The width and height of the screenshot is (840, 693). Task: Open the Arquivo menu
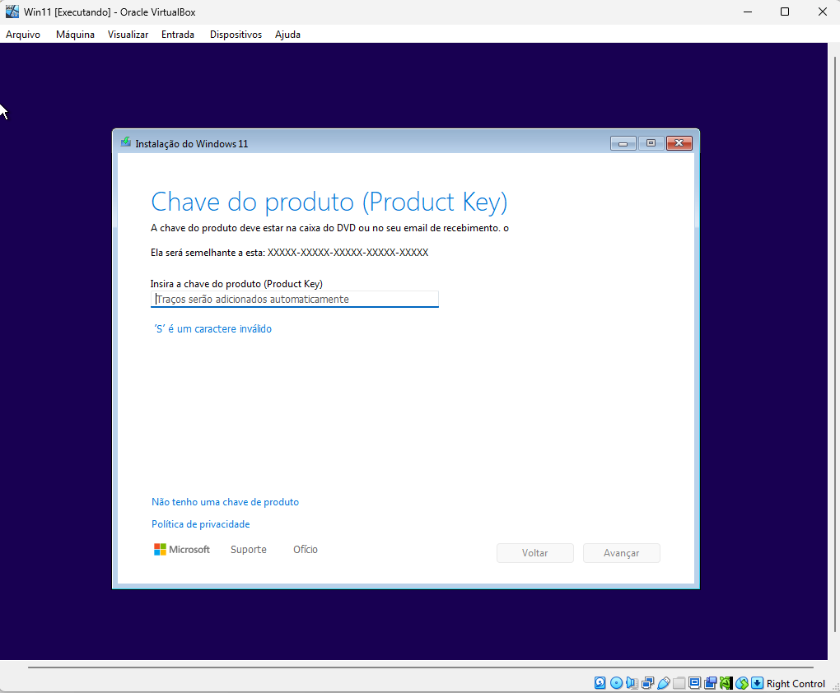pyautogui.click(x=23, y=35)
